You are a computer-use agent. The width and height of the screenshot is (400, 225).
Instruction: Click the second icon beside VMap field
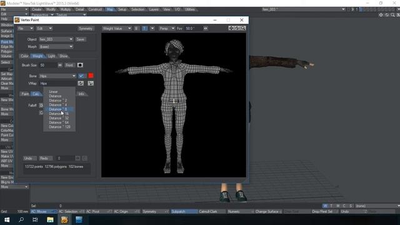91,83
